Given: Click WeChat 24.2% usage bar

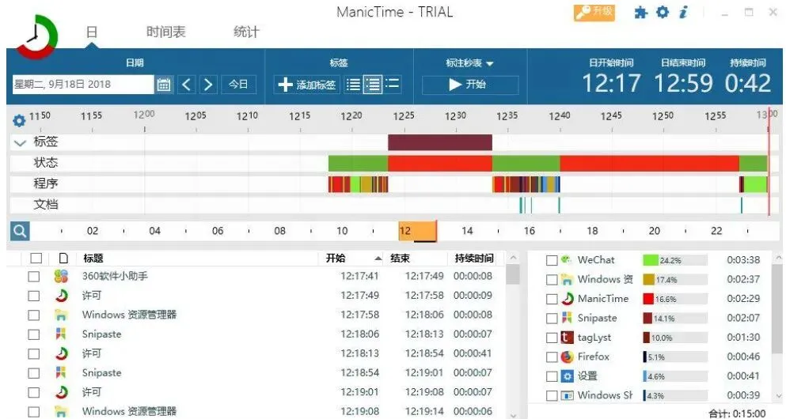Looking at the screenshot, I should coord(675,260).
